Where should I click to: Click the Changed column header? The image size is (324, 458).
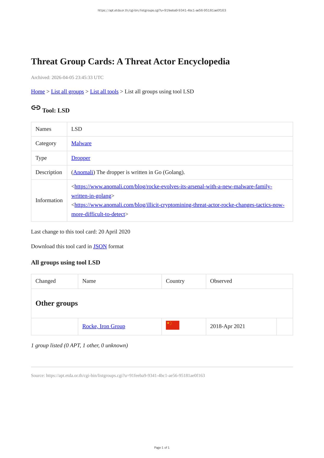pyautogui.click(x=45, y=281)
